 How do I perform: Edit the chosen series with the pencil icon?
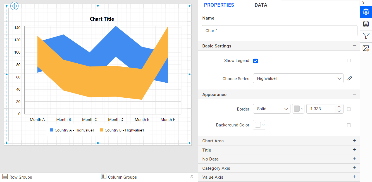tap(350, 78)
